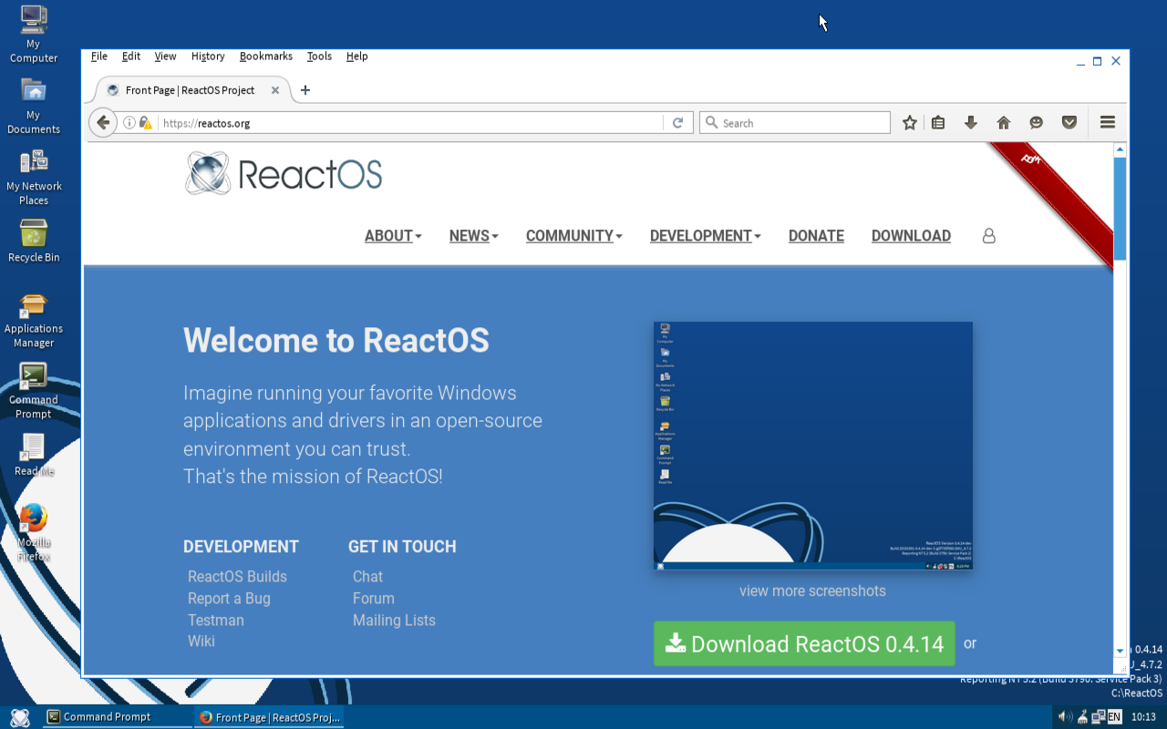Screen dimensions: 1167x729
Task: Click the site information icon in address bar
Action: click(x=129, y=122)
